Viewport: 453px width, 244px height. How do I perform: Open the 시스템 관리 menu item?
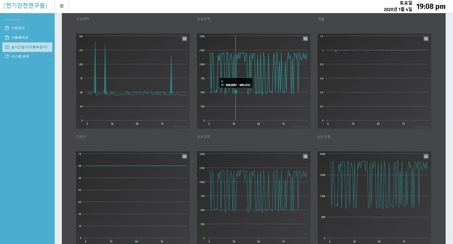[27, 57]
